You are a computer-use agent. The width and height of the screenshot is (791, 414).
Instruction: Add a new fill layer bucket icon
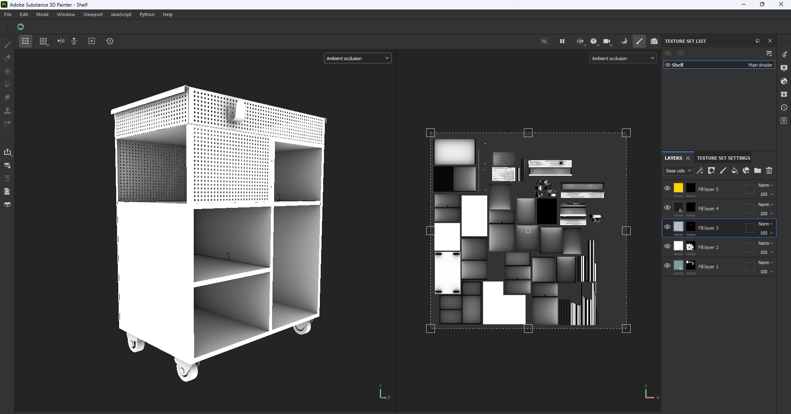pyautogui.click(x=735, y=171)
